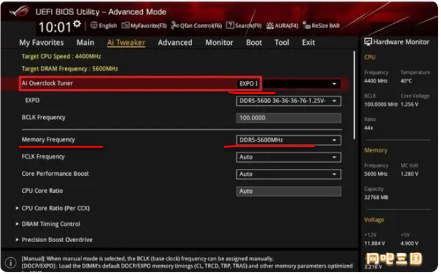This screenshot has height=274, width=441.
Task: Open the Ai Overclock Tuner dropdown
Action: pyautogui.click(x=289, y=84)
